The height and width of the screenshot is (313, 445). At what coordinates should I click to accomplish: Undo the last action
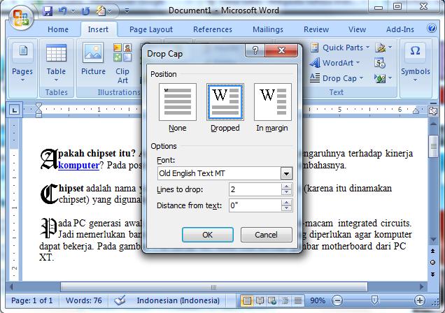[62, 11]
